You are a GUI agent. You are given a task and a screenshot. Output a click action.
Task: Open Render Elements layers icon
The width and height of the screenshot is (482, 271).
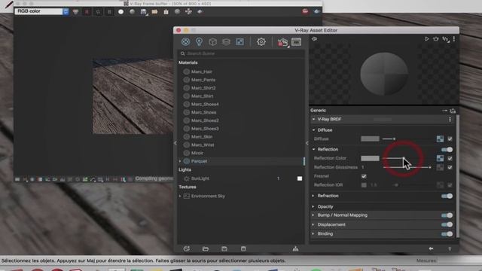tap(226, 42)
